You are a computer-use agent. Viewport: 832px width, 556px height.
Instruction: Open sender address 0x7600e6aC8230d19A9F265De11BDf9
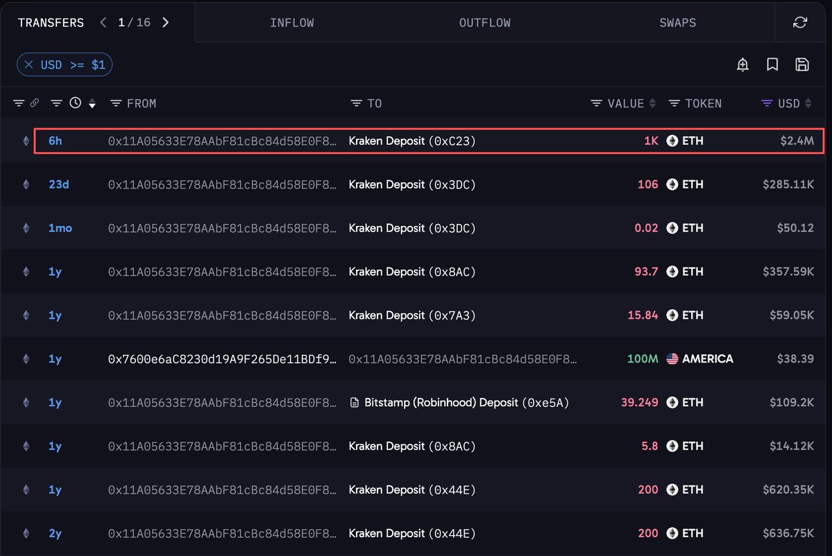click(x=222, y=359)
